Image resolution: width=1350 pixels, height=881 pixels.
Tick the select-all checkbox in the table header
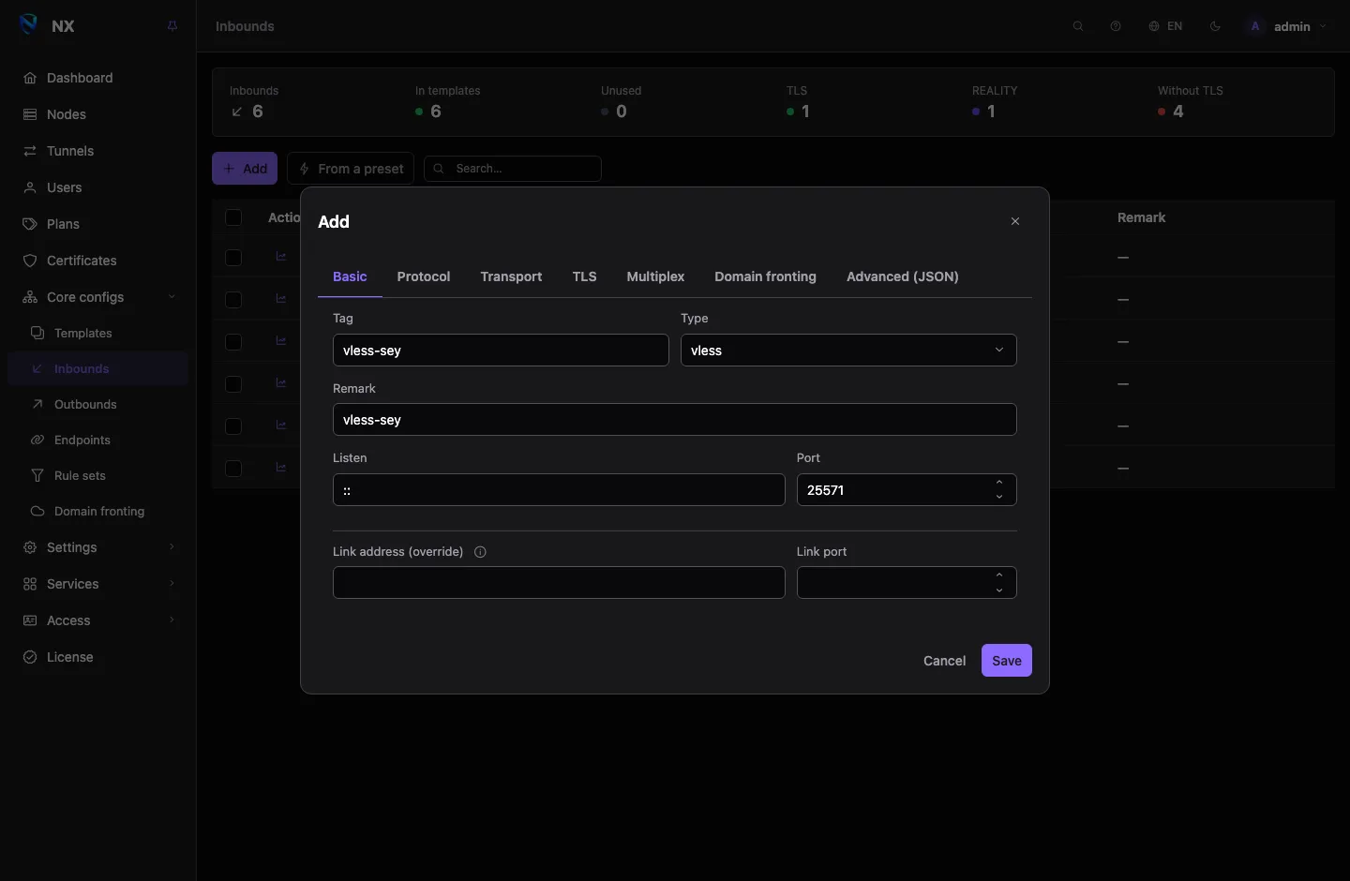[x=233, y=217]
